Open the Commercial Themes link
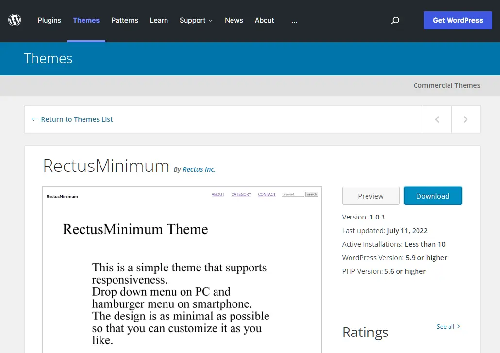Image resolution: width=500 pixels, height=353 pixels. click(x=447, y=85)
